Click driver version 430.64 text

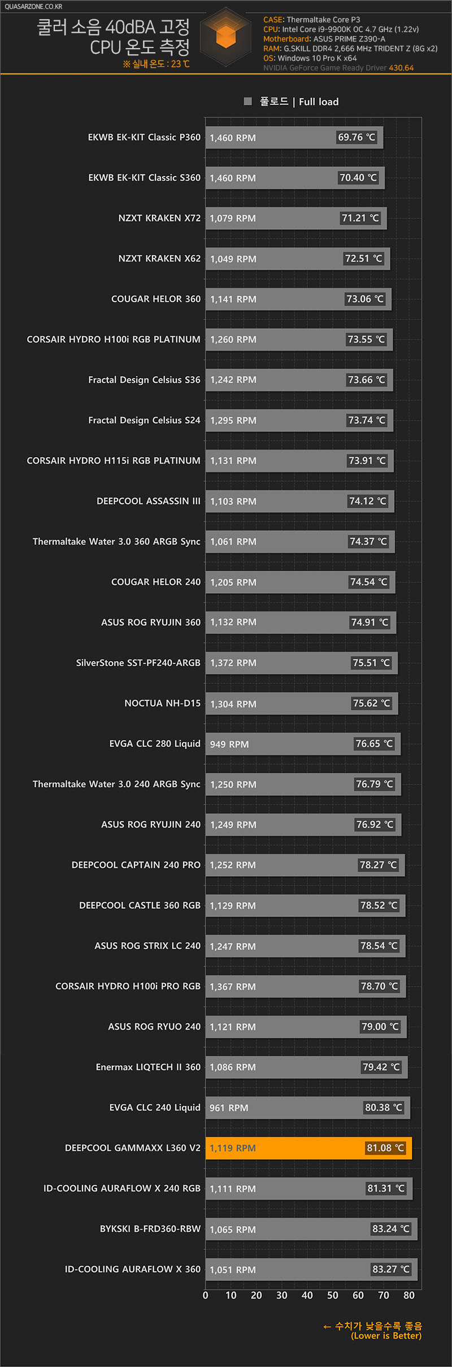click(x=401, y=68)
